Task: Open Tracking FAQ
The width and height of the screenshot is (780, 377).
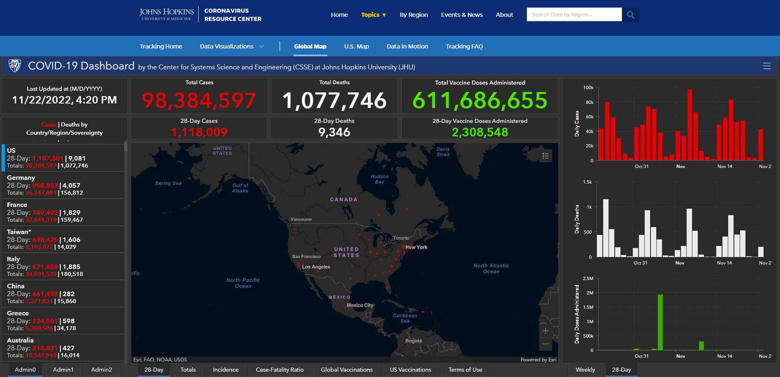Action: click(x=464, y=46)
